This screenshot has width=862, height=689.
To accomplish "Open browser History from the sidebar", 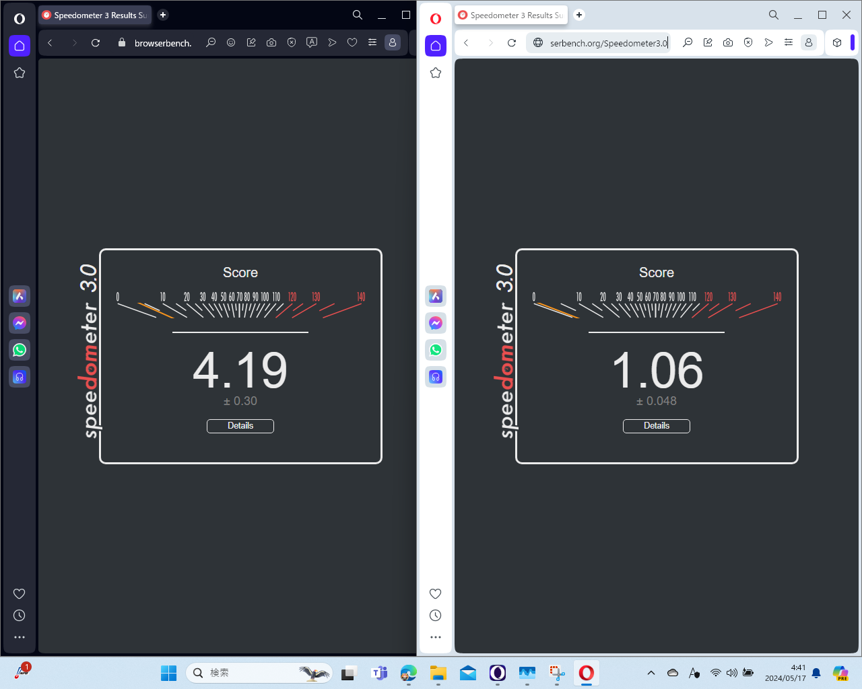I will (x=20, y=615).
